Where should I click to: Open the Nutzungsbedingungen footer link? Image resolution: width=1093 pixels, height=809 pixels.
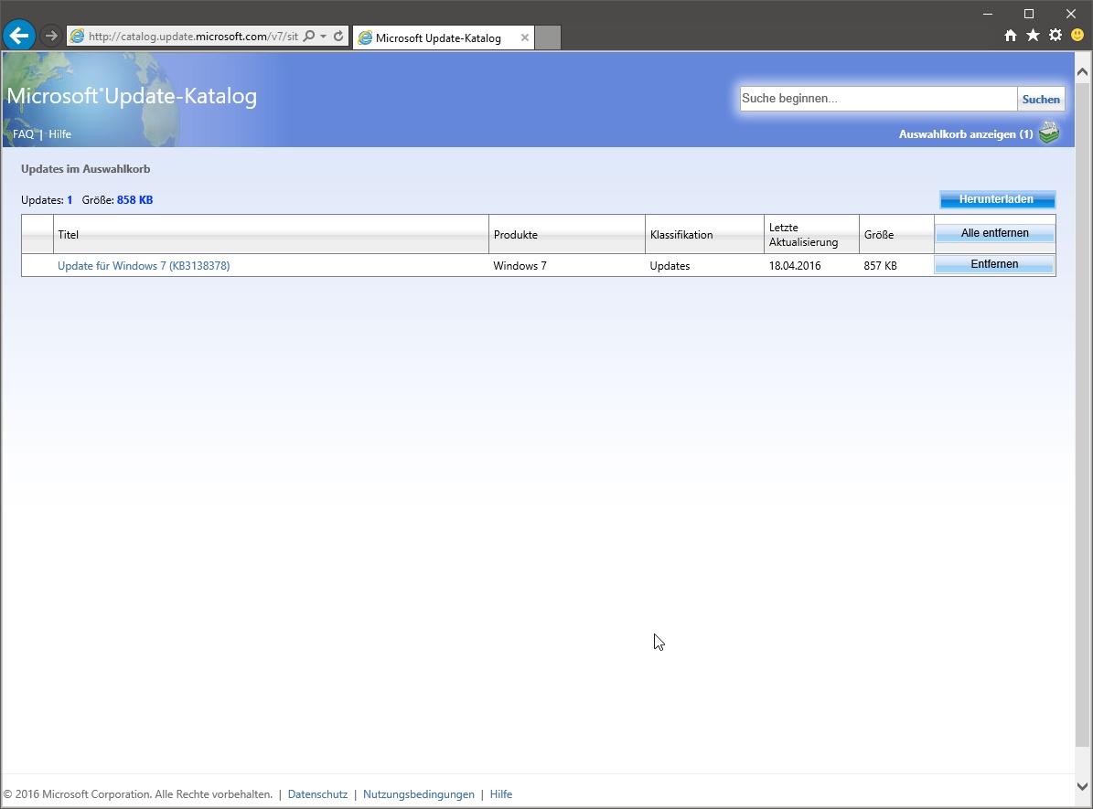418,794
